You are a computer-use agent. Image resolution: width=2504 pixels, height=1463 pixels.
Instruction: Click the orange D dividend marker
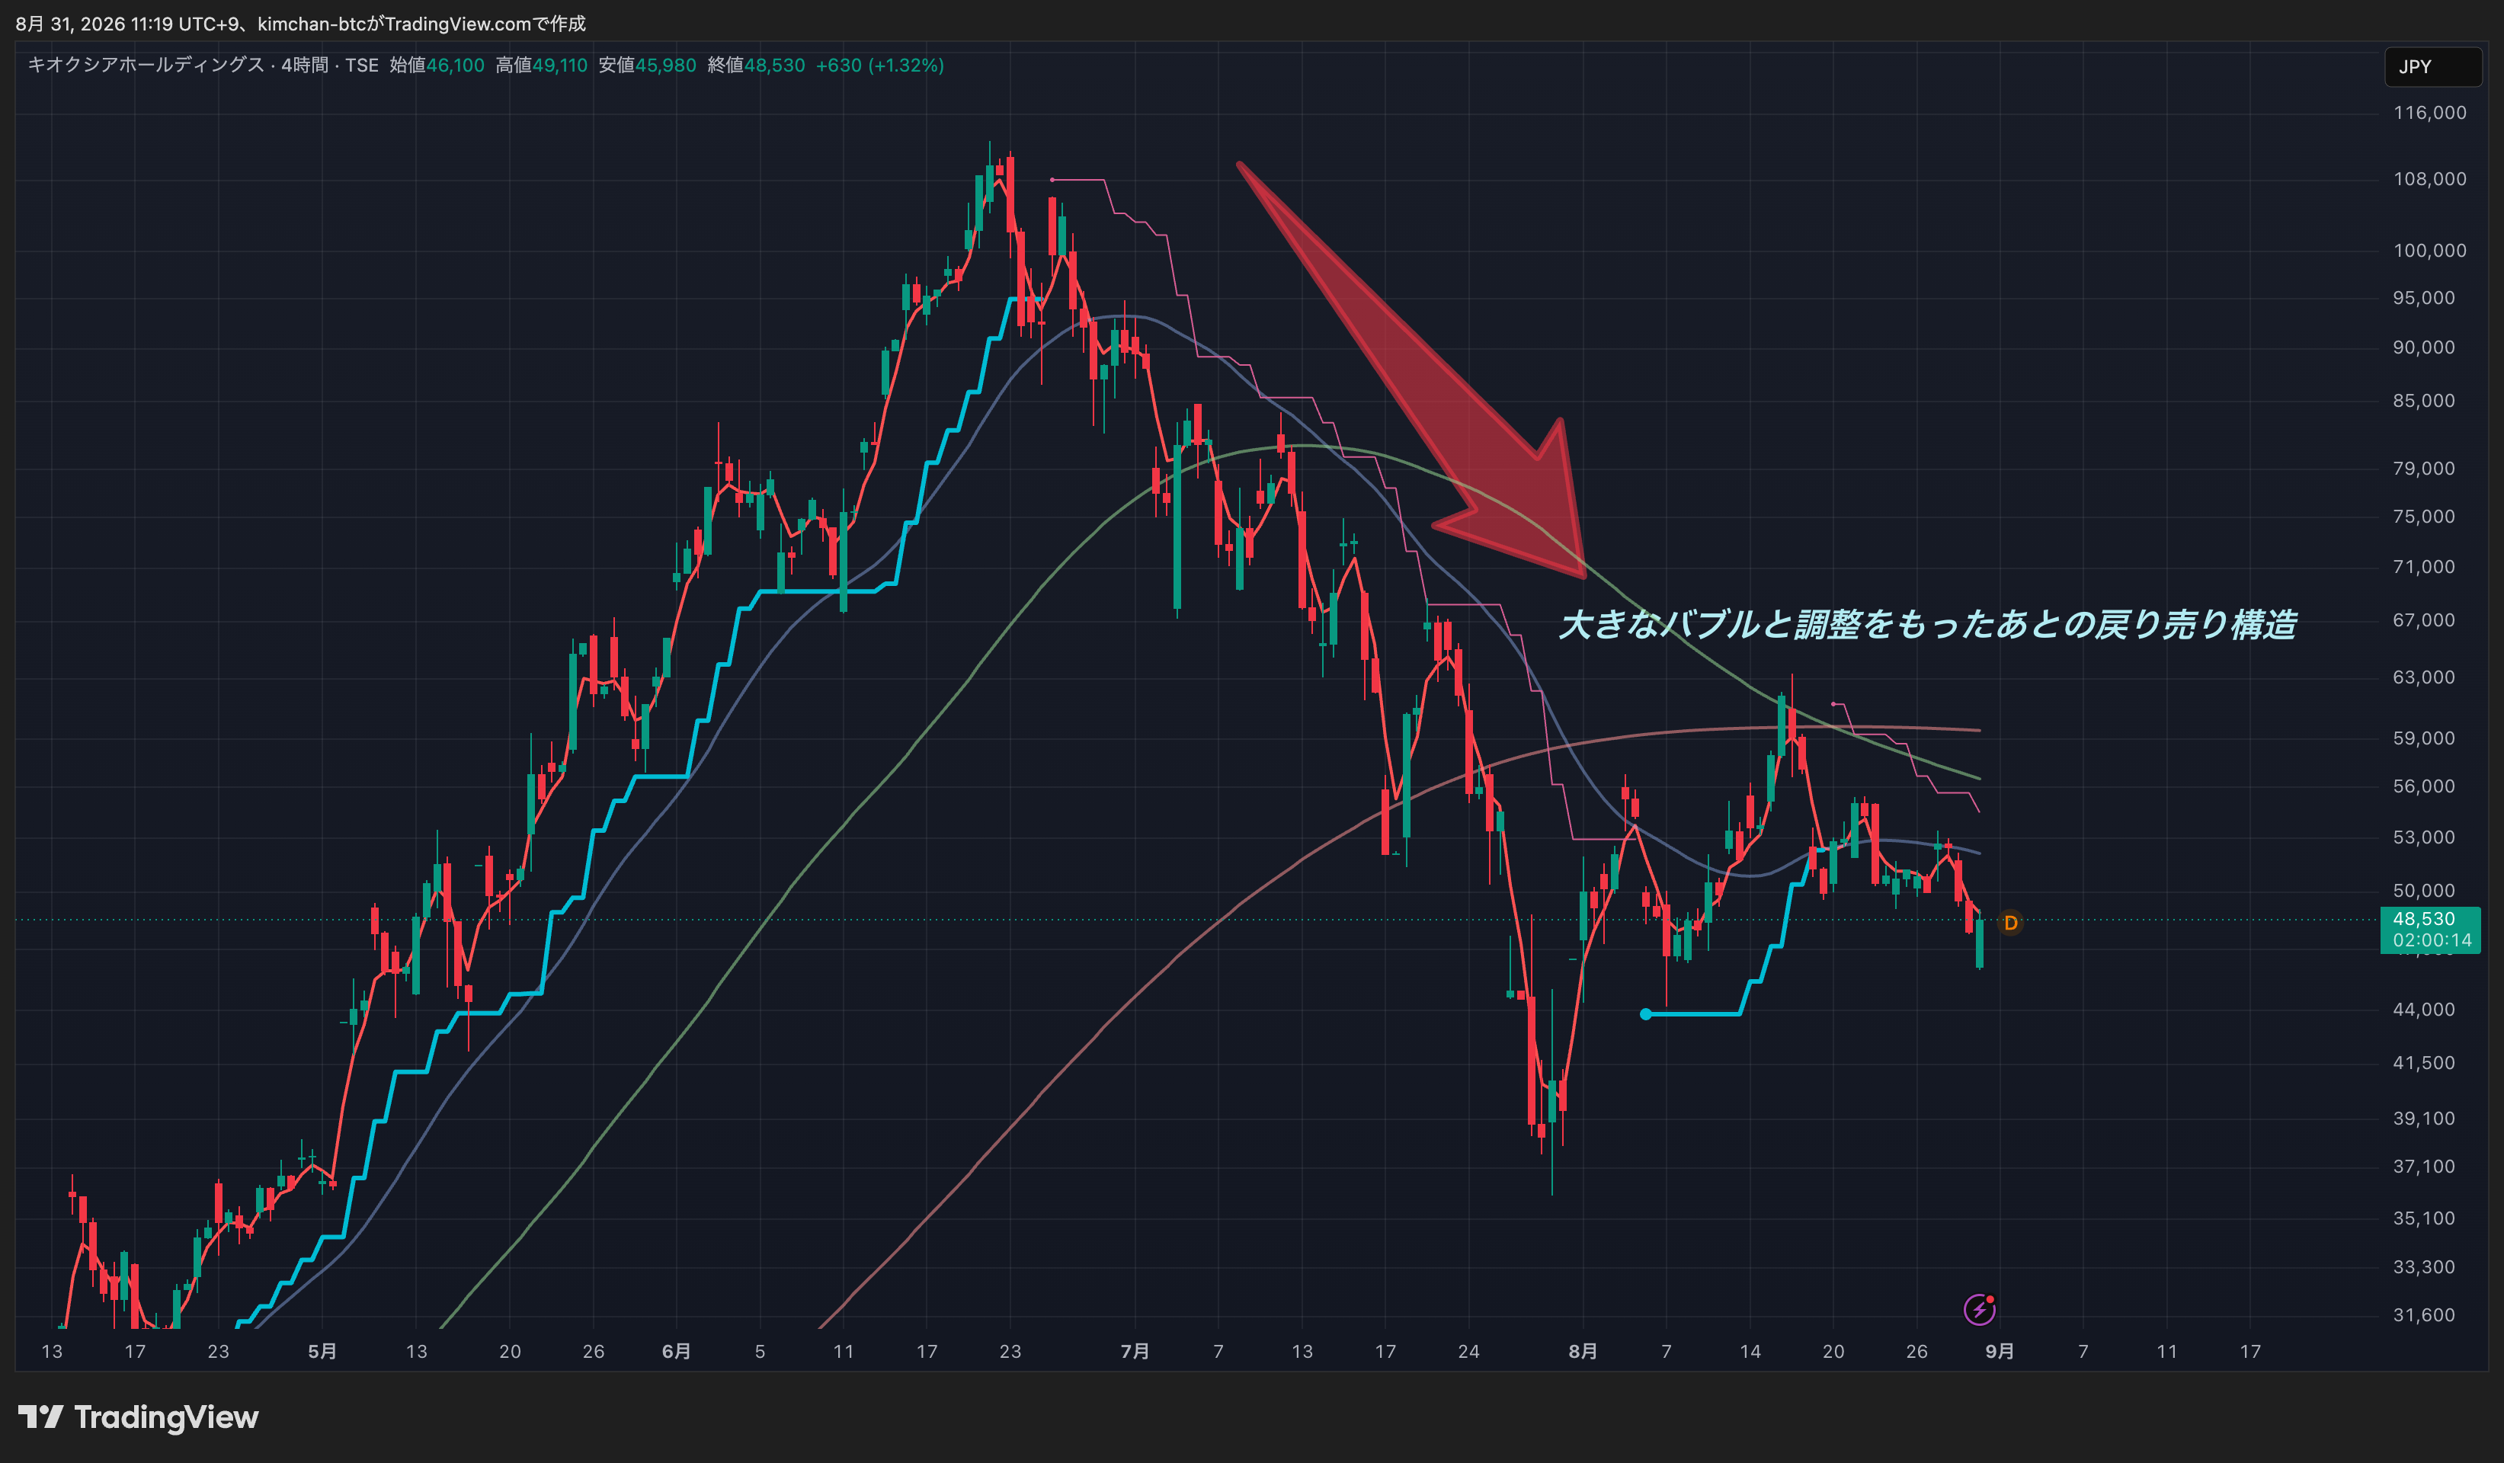click(x=2010, y=924)
